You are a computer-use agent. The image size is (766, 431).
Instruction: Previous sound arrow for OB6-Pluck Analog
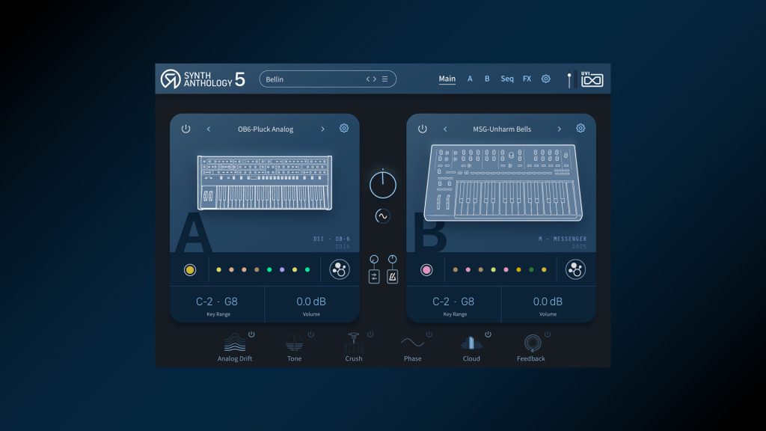point(209,129)
